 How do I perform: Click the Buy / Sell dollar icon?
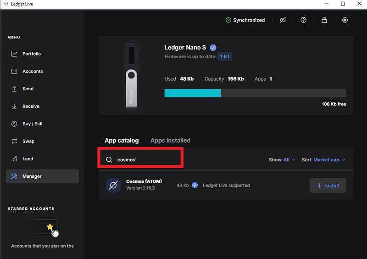tap(14, 124)
